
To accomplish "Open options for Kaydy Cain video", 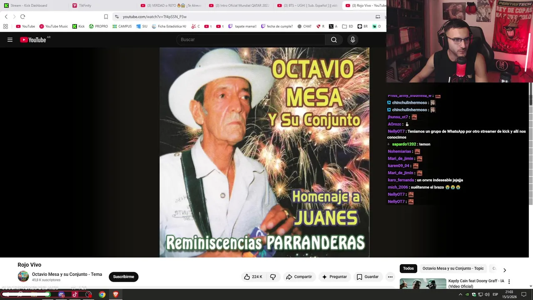I will pos(509,282).
